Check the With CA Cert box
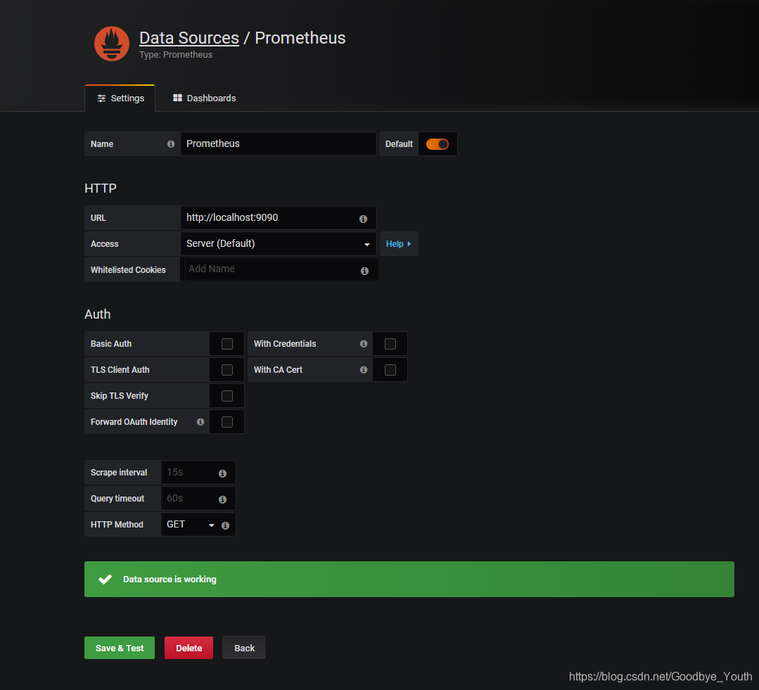Image resolution: width=759 pixels, height=690 pixels. (390, 370)
